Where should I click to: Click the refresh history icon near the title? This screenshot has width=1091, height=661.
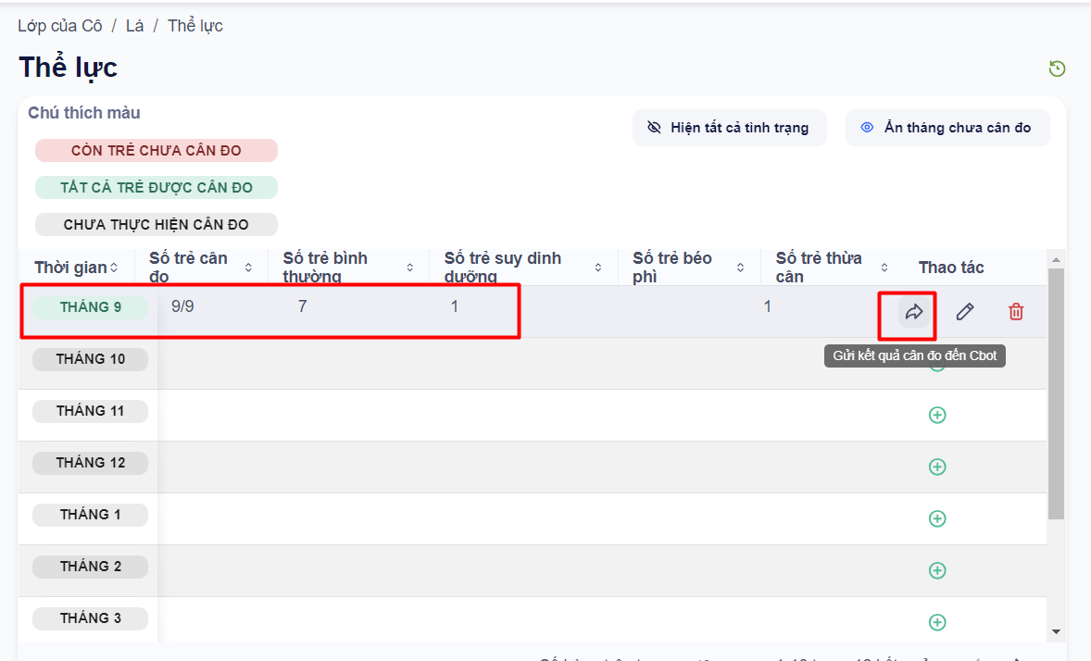click(1057, 69)
